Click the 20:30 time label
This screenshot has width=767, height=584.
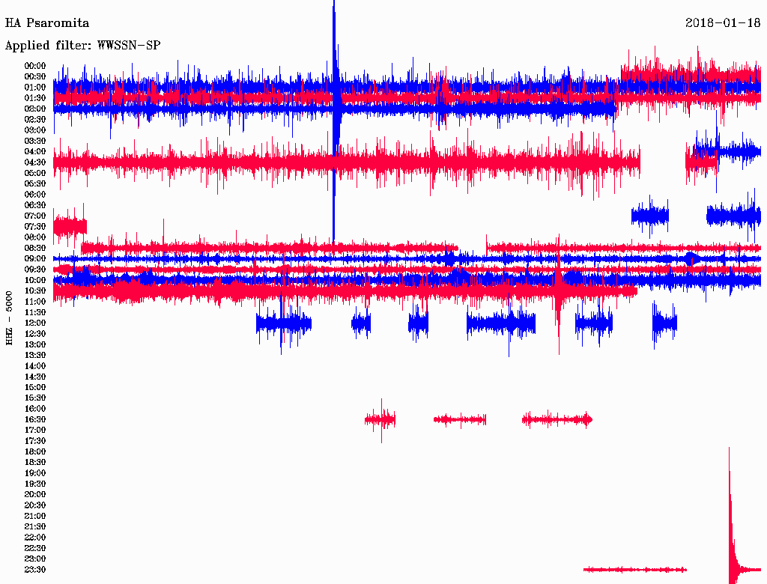[x=35, y=505]
